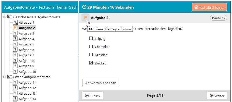Viewport: 232px width, 102px height.
Task: Click the question mark icon for Aufgabe 5
Action: pos(15,44)
